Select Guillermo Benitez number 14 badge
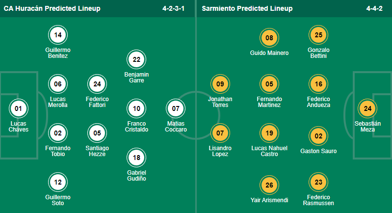This screenshot has height=213, width=392. (x=58, y=35)
